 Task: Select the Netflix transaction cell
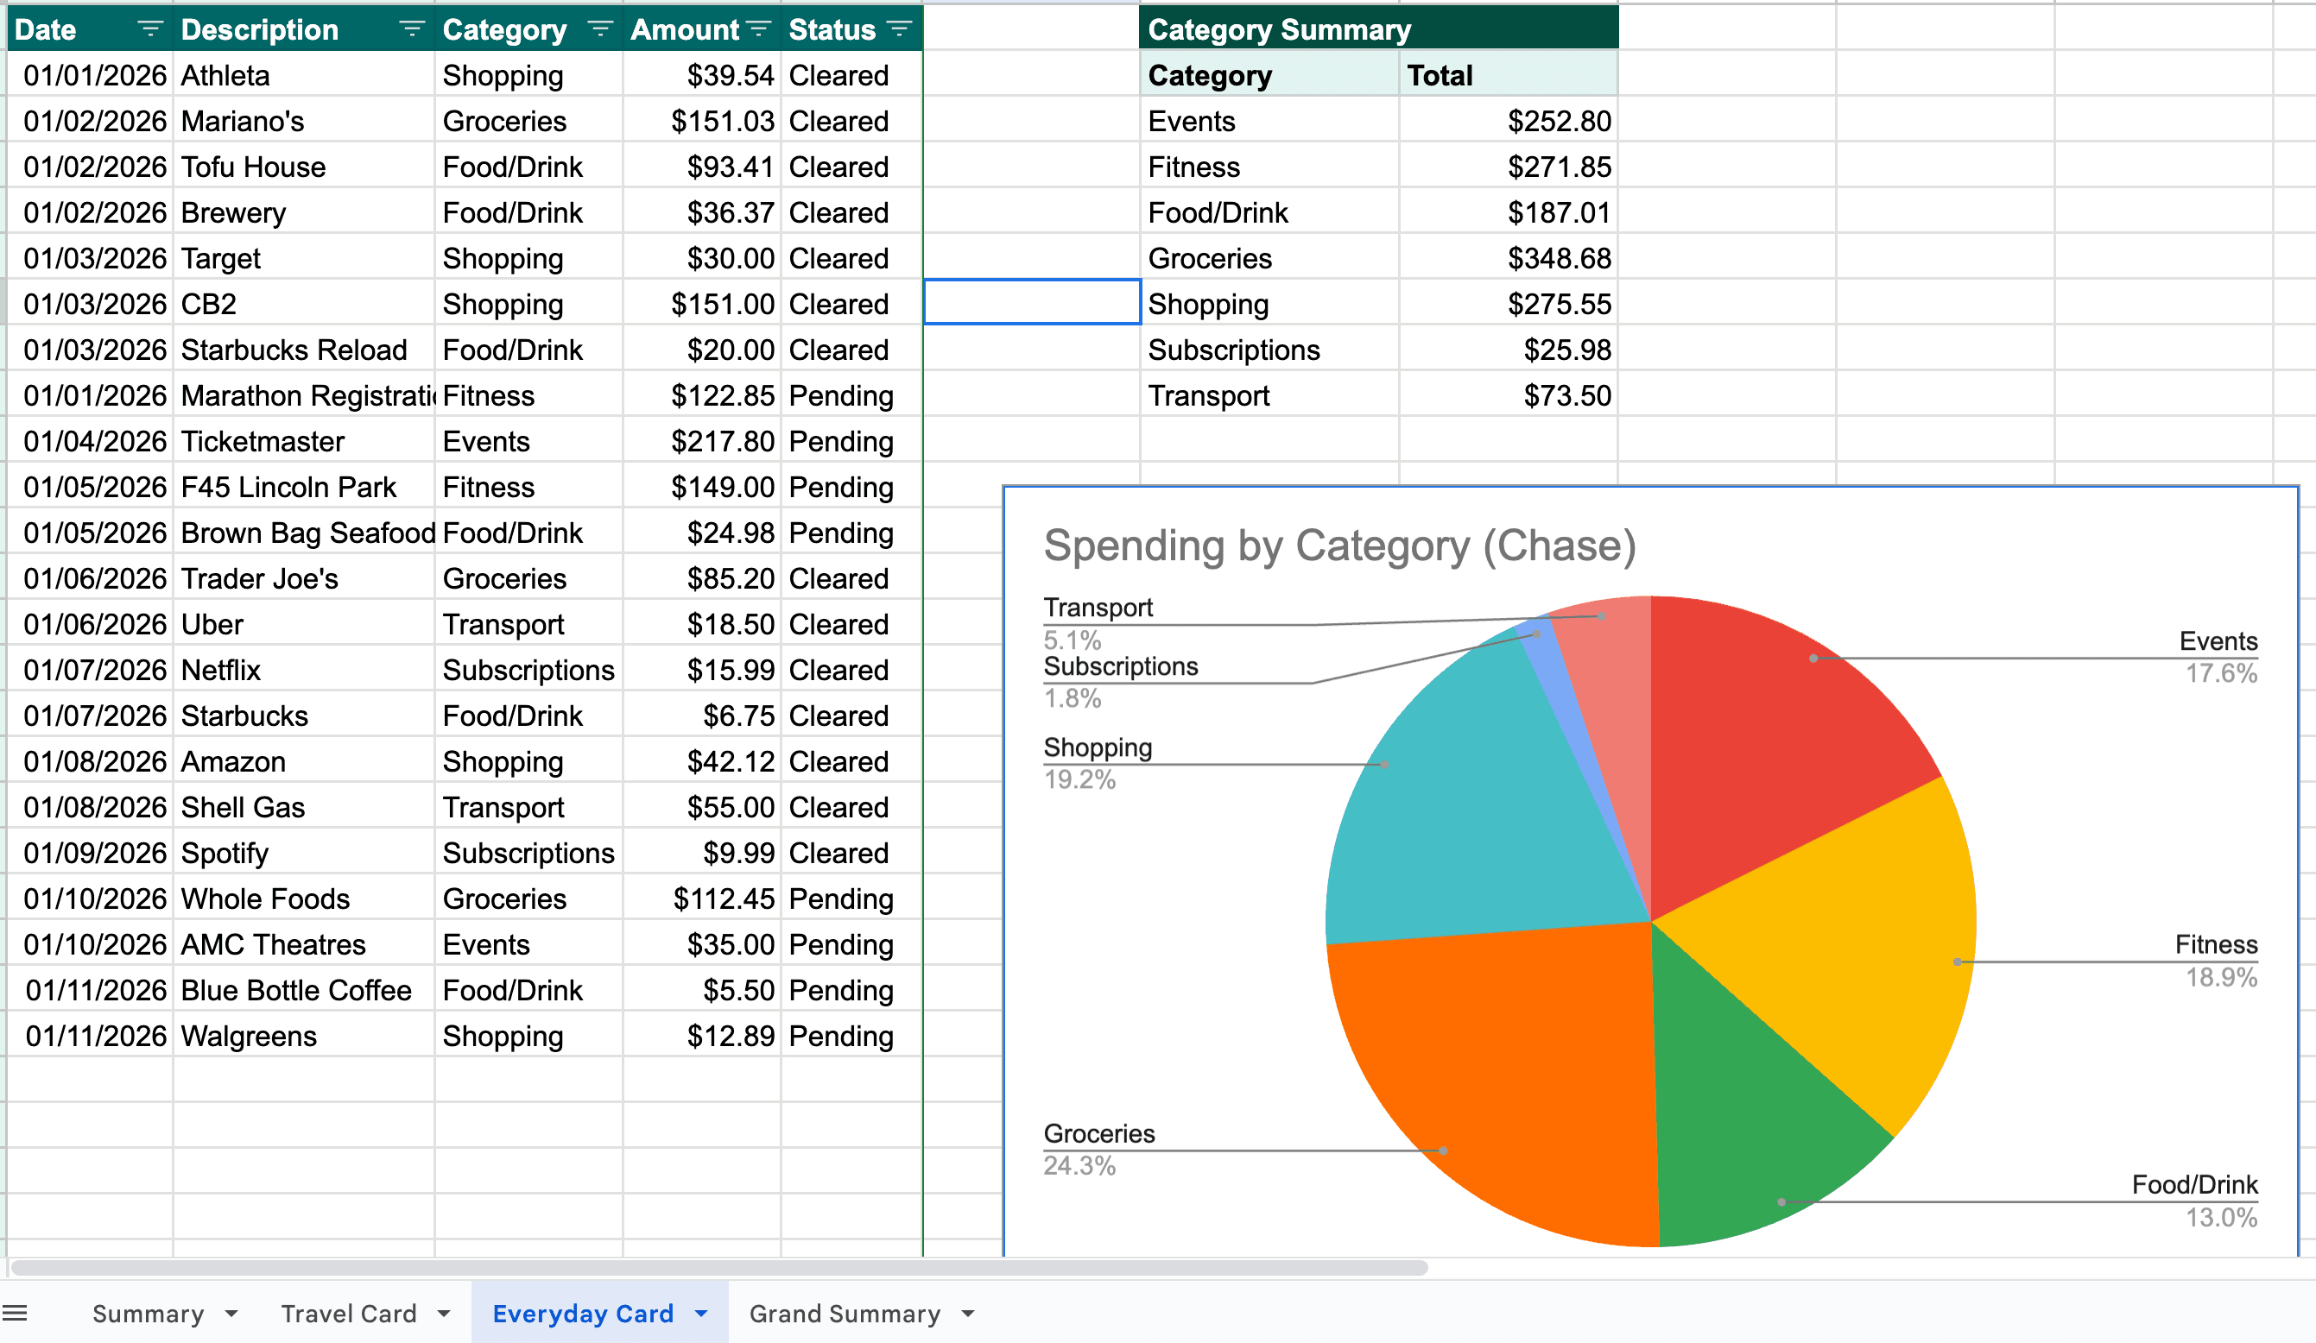[218, 670]
